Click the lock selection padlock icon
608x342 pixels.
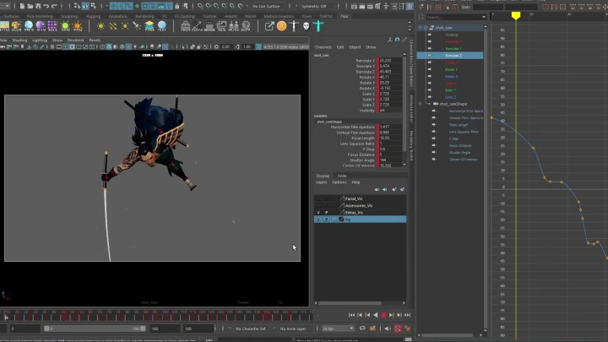pos(177,6)
